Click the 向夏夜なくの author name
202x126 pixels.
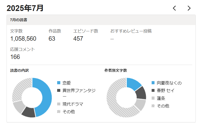pyautogui.click(x=169, y=83)
